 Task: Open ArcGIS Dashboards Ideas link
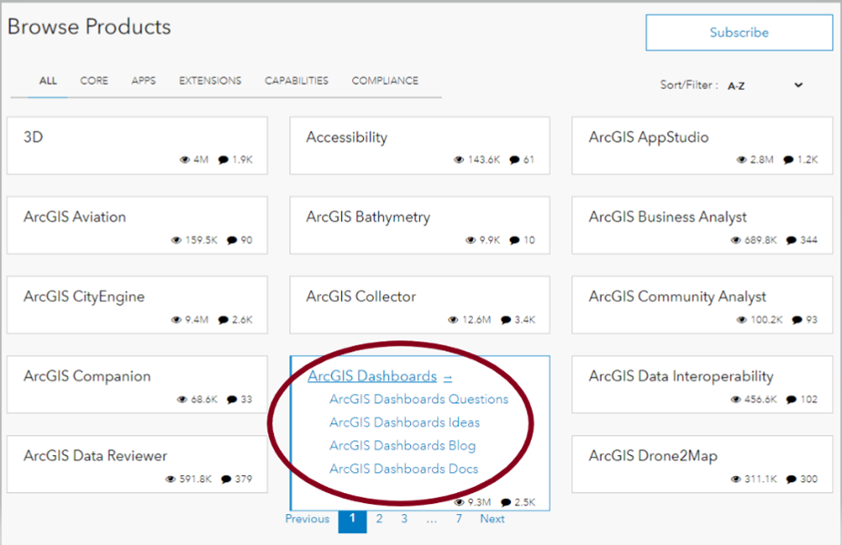[x=405, y=422]
